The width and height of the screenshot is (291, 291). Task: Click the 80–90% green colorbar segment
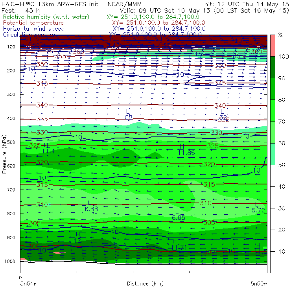[273, 89]
